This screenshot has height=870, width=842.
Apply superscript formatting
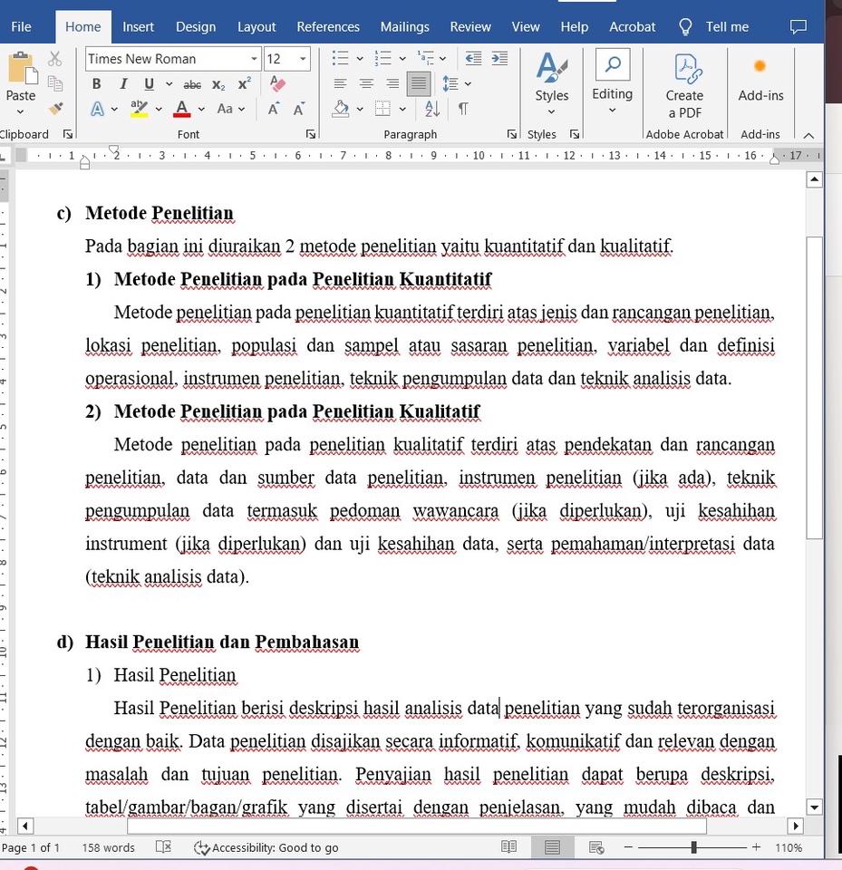pyautogui.click(x=244, y=83)
